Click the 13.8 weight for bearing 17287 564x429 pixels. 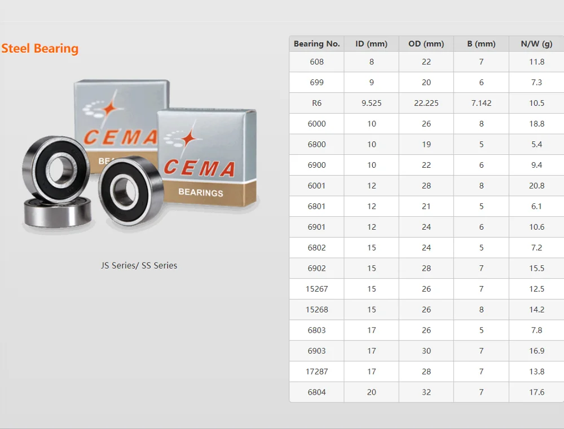coord(536,372)
